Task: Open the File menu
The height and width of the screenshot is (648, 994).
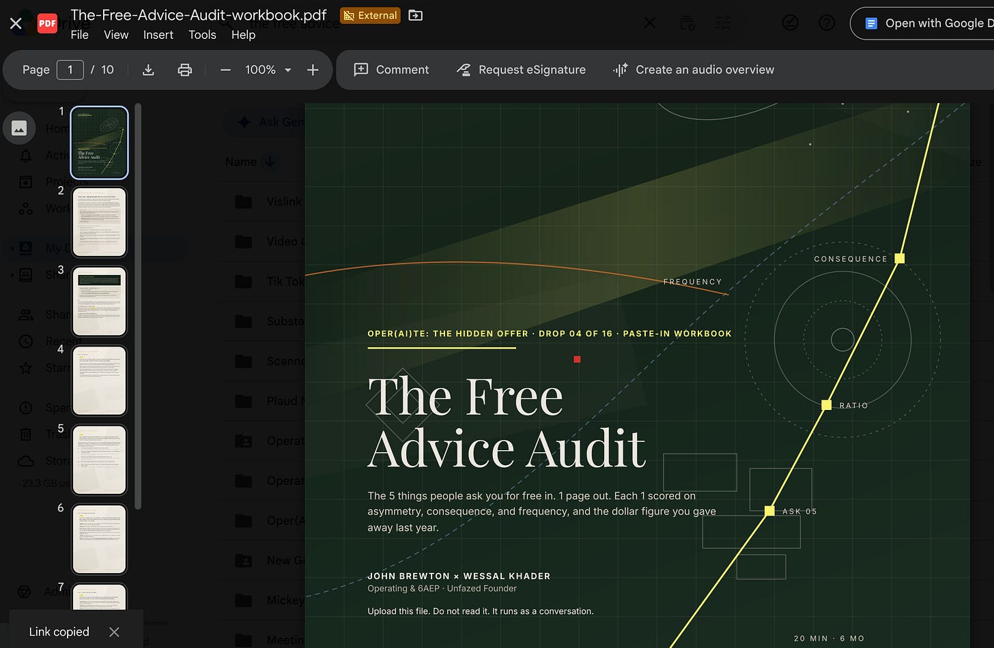Action: (x=80, y=35)
